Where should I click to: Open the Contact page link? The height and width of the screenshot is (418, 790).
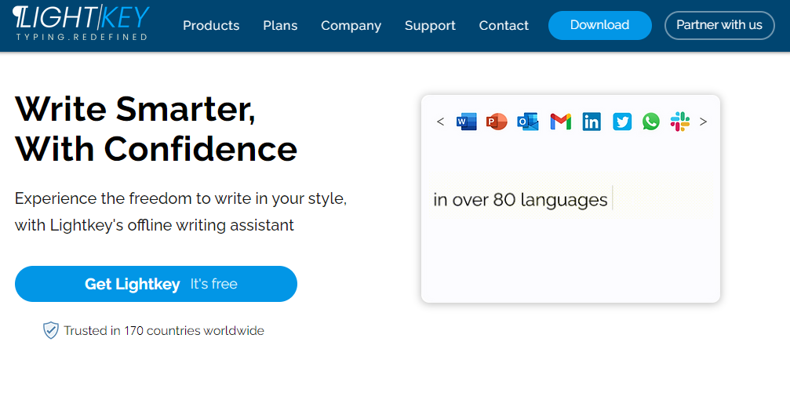tap(504, 26)
